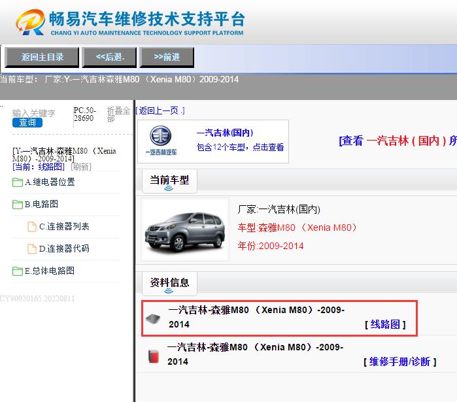Click 车型:森雅M80 (Xenia M80) text
Image resolution: width=457 pixels, height=402 pixels.
click(x=297, y=227)
